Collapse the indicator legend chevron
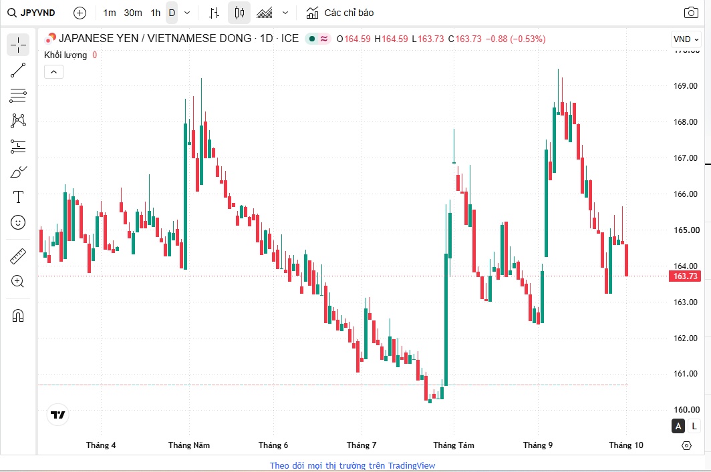 coord(53,72)
